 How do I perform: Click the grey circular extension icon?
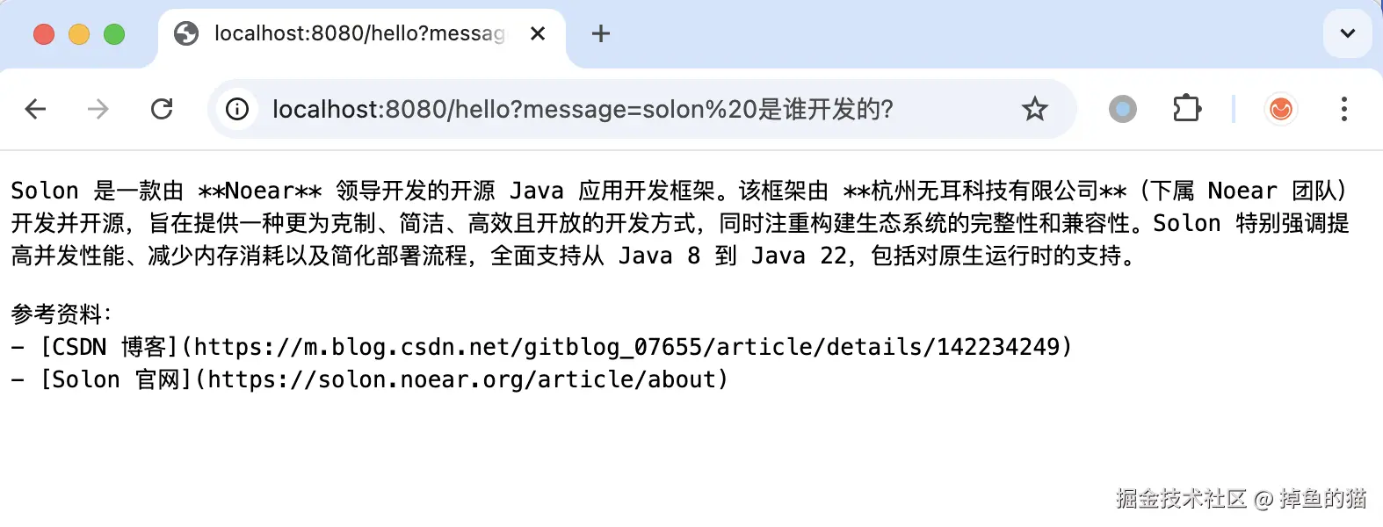coord(1122,109)
